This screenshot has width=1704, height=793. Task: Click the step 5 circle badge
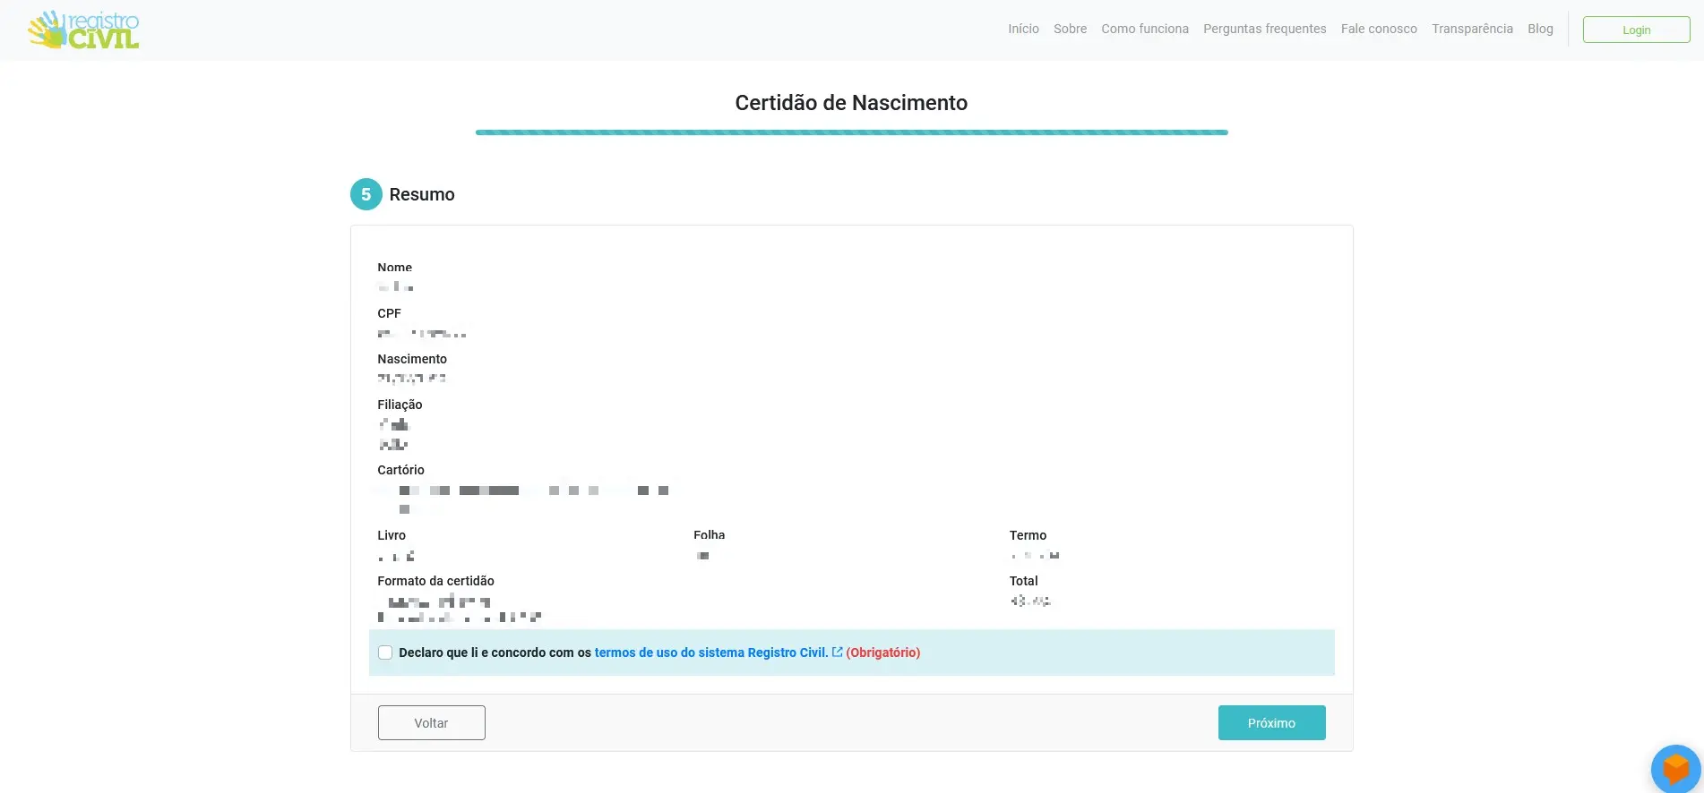point(366,194)
